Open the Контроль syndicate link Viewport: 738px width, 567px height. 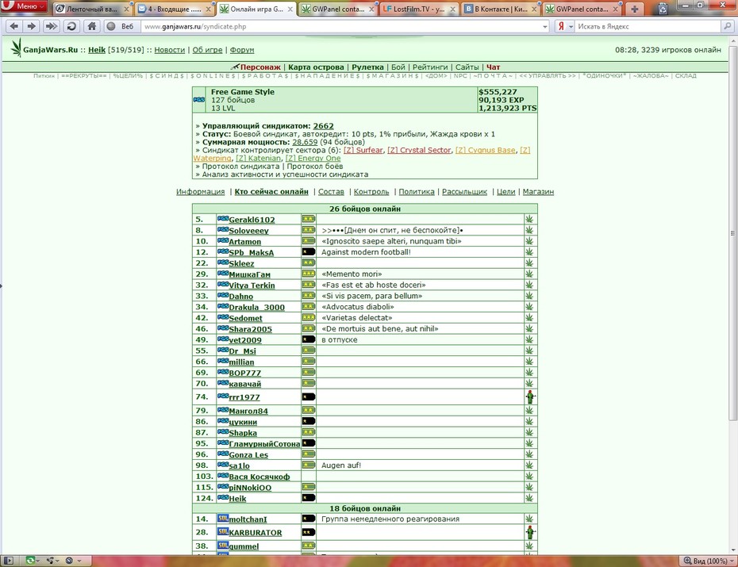(x=371, y=192)
